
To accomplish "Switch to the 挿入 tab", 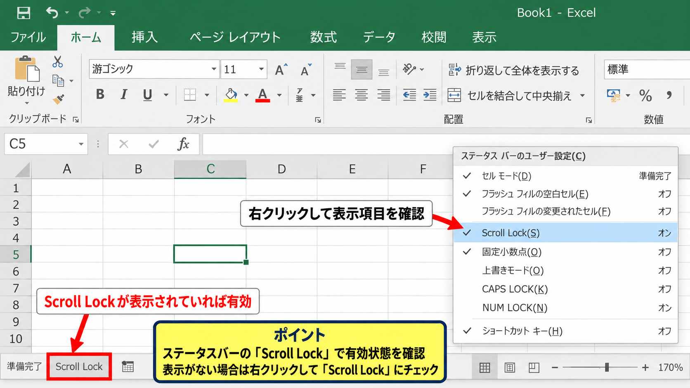I will click(144, 38).
